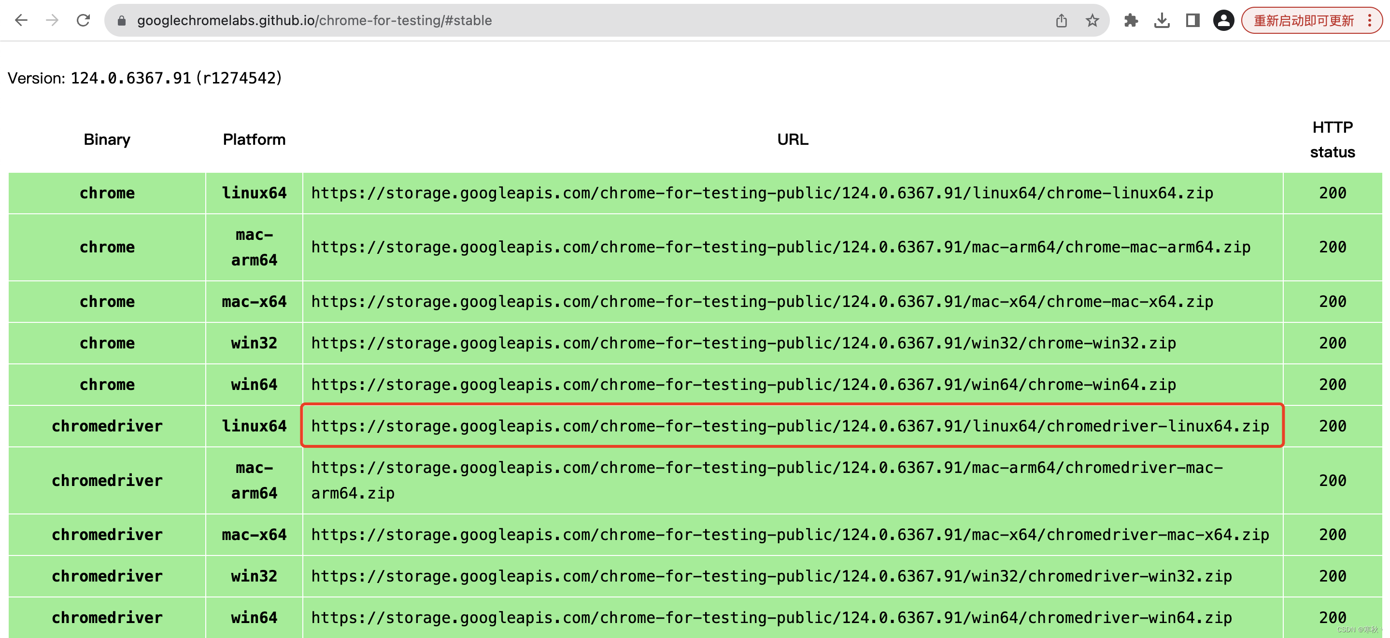Click the address bar URL text
The width and height of the screenshot is (1390, 638).
tap(314, 20)
